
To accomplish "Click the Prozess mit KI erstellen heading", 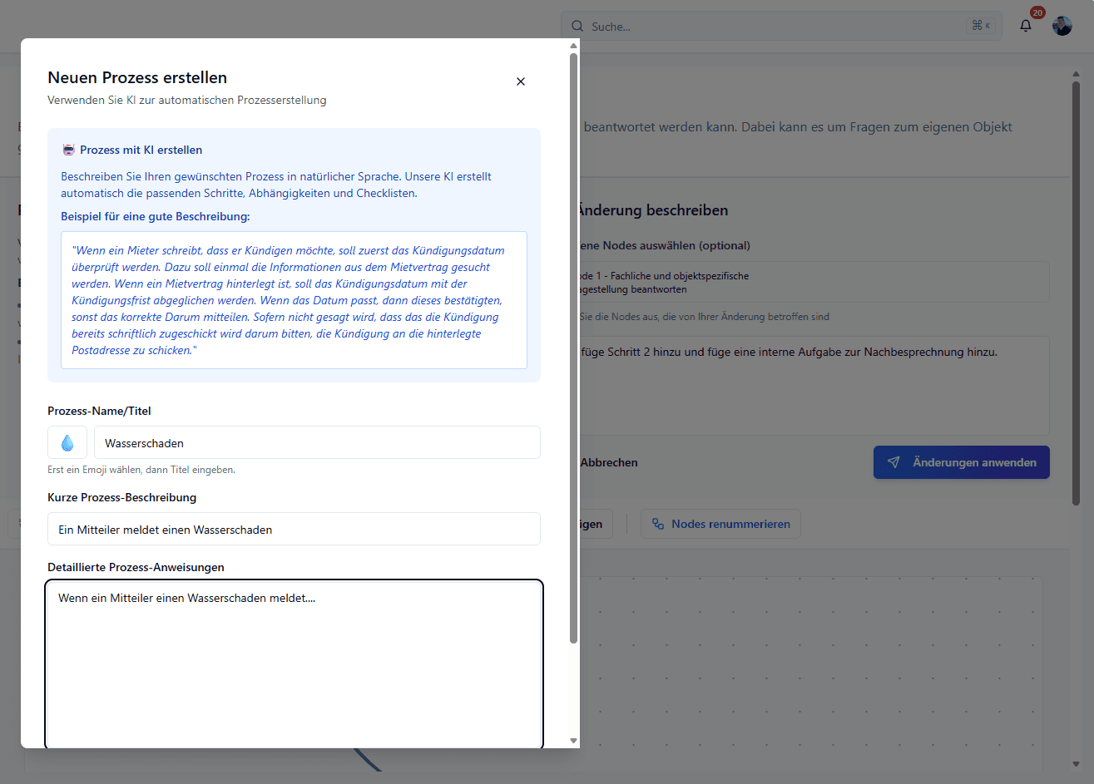I will pos(141,150).
